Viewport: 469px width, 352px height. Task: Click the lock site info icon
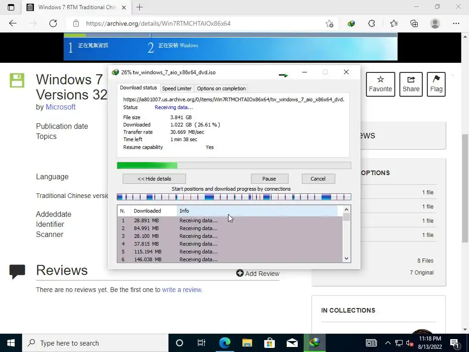pyautogui.click(x=76, y=23)
